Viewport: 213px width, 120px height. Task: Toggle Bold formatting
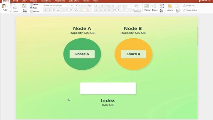(x=45, y=10)
